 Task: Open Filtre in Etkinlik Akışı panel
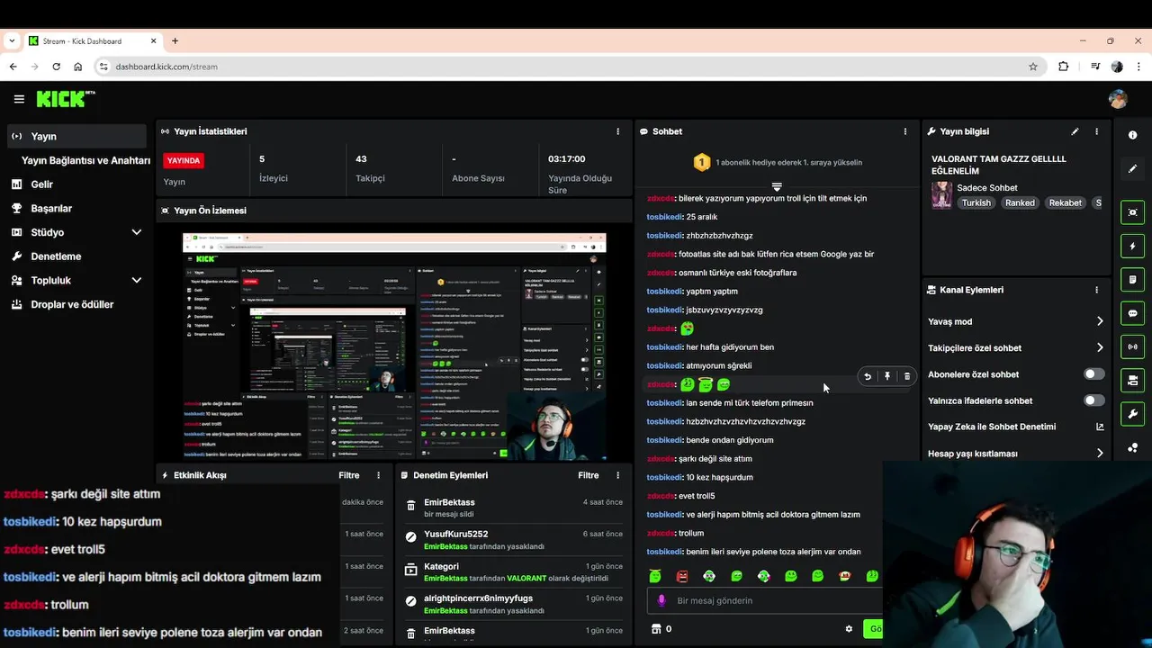tap(349, 475)
